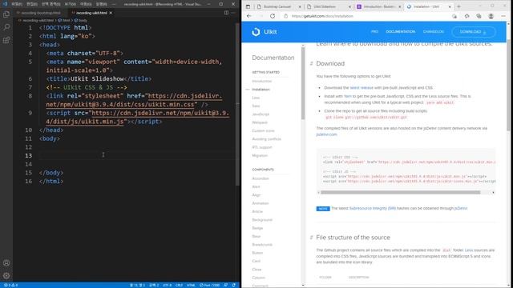Screen dimensions: 513x288
Task: Click the split editor icon
Action: coord(226,13)
